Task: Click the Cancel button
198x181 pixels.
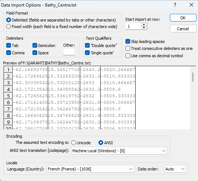Action: 183,29
